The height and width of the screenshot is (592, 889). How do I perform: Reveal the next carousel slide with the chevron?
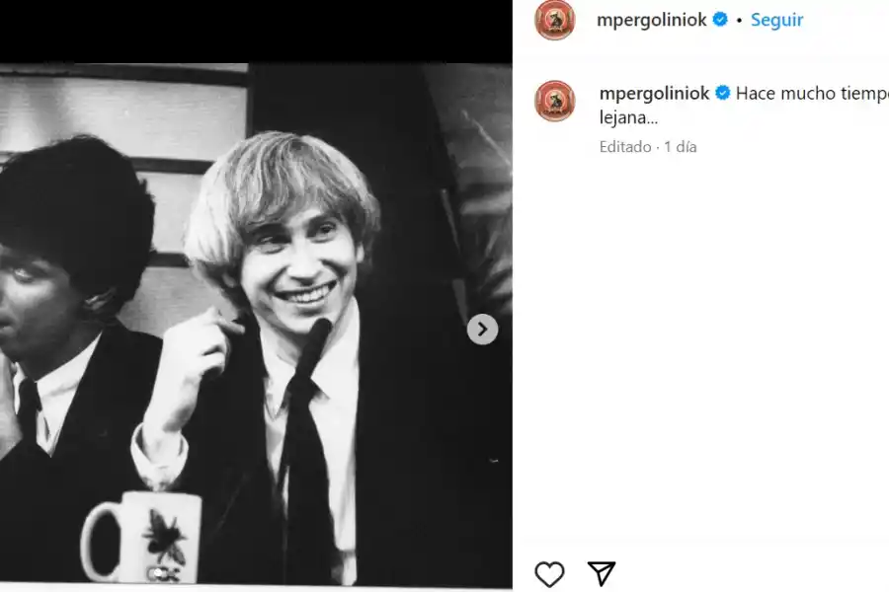coord(481,330)
